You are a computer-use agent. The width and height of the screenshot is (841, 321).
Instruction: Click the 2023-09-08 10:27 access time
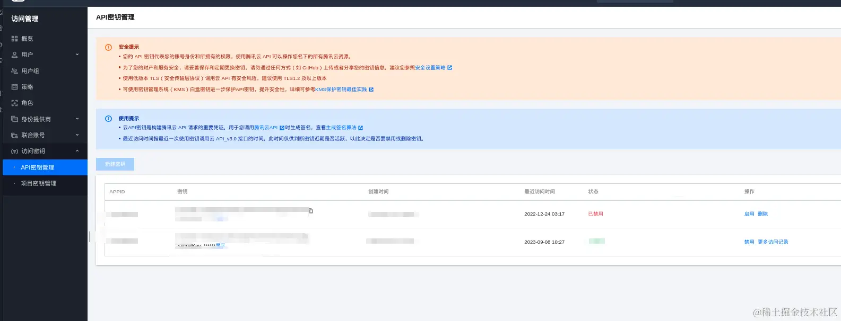click(544, 242)
